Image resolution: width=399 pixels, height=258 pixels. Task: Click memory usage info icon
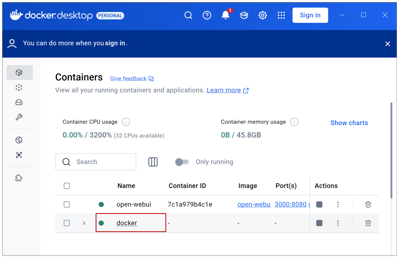point(294,122)
